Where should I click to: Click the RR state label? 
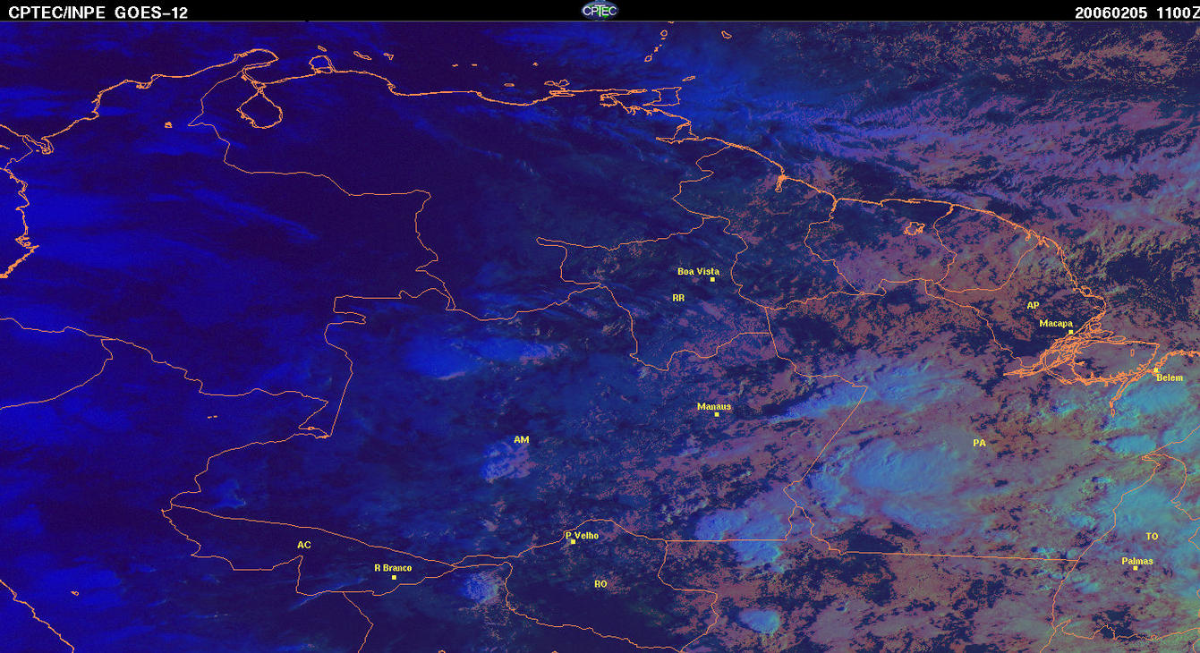[678, 297]
